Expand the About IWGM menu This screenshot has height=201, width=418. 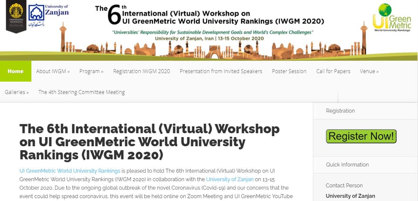pyautogui.click(x=53, y=71)
